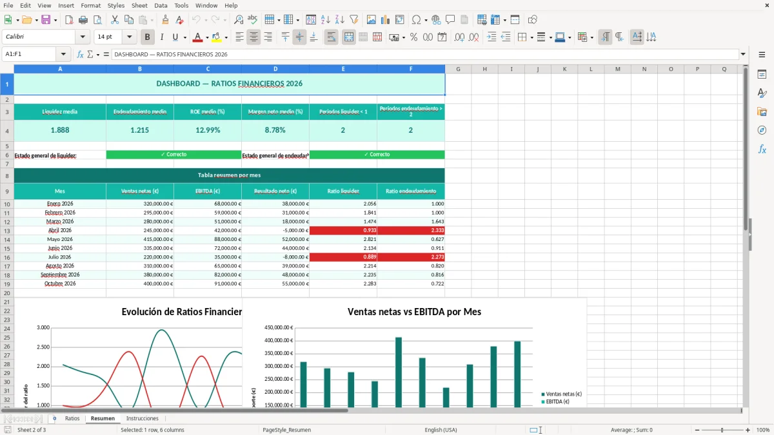Toggle Wrap Text
774x435 pixels.
(x=332, y=37)
